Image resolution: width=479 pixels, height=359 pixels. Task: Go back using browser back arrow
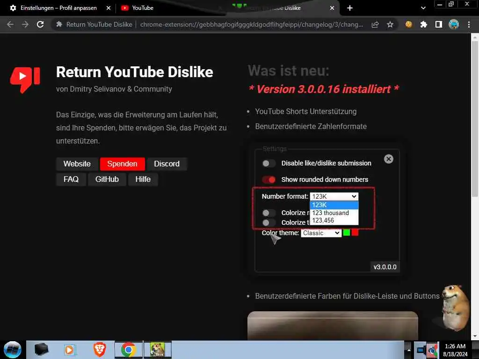(10, 24)
